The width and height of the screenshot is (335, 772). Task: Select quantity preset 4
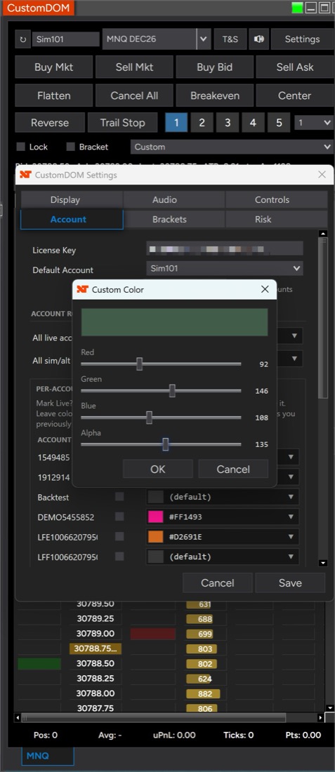point(254,123)
